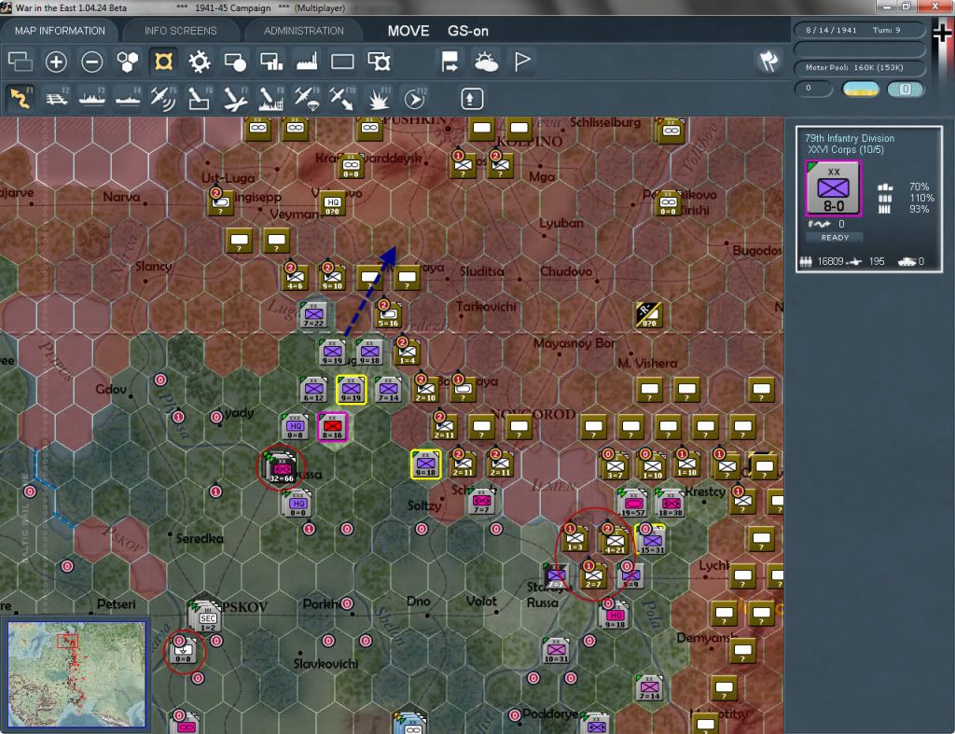Click the circular arrow (F12) icon

[x=414, y=98]
